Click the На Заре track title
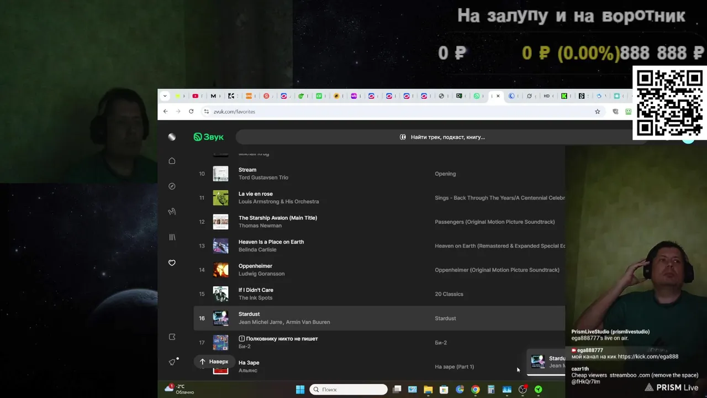707x398 pixels. (249, 363)
